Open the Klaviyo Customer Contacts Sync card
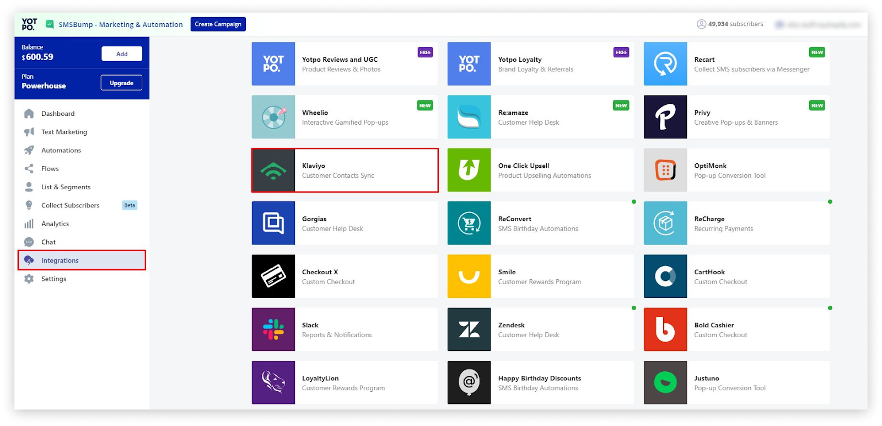This screenshot has height=426, width=882. pos(345,171)
